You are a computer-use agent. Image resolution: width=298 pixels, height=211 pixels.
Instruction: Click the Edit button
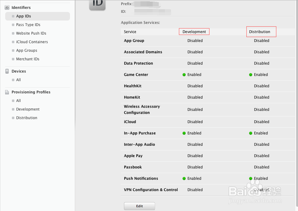click(x=140, y=206)
